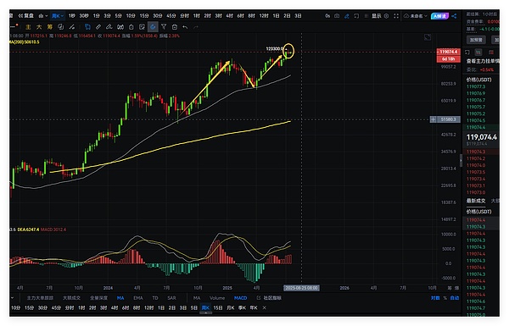The width and height of the screenshot is (509, 326).
Task: Click the undo arrow in drawing toolbar
Action: click(x=185, y=27)
